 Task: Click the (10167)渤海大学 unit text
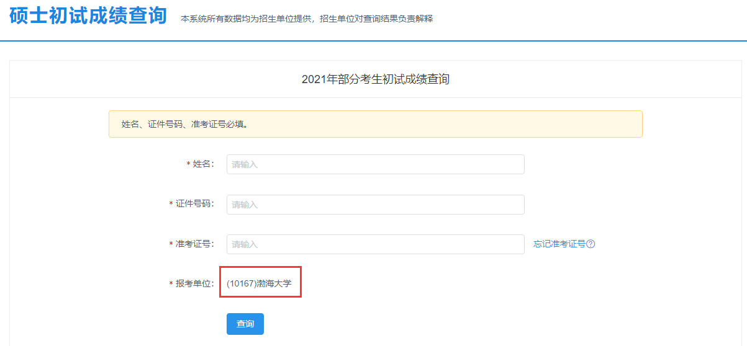pyautogui.click(x=259, y=283)
